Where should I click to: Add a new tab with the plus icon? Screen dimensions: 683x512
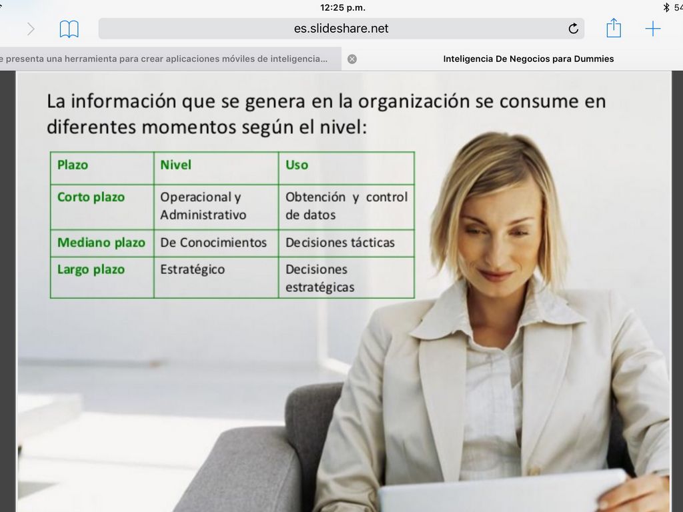tap(652, 29)
